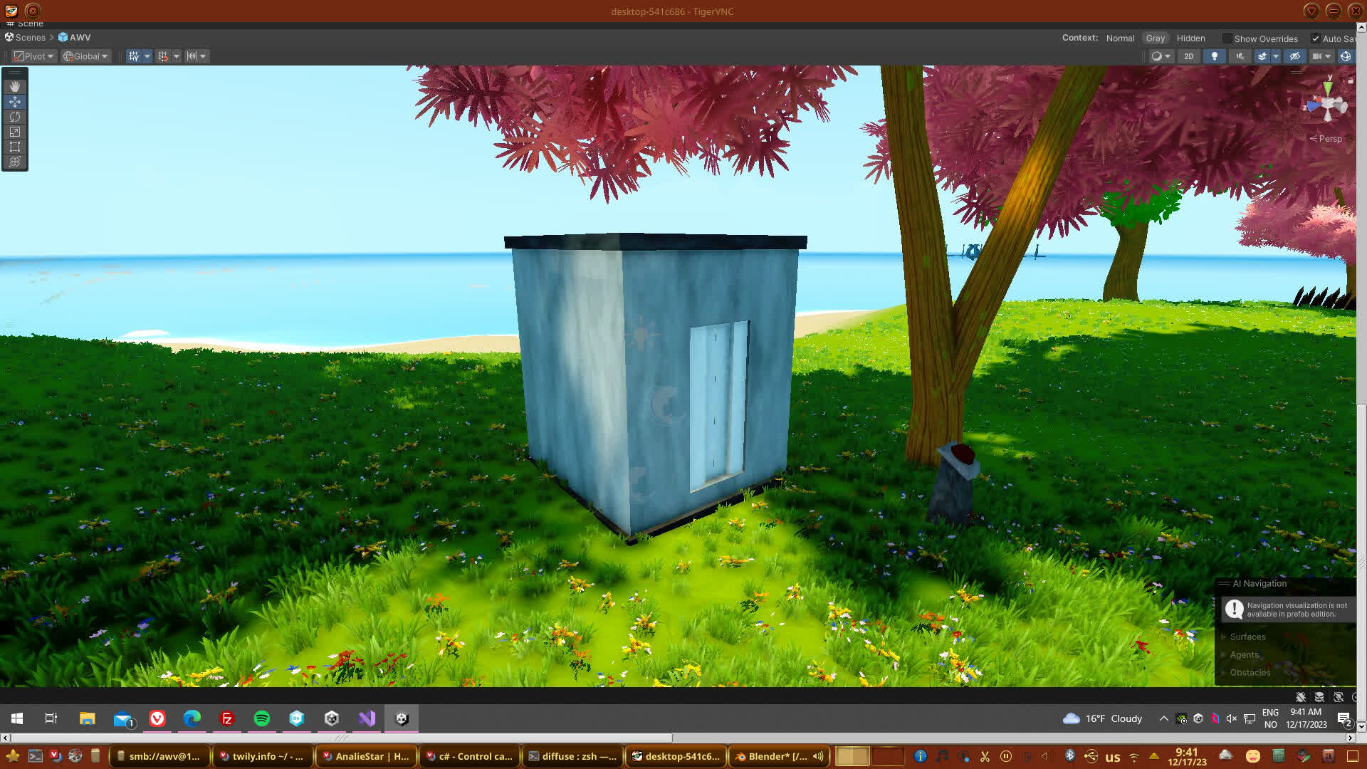Expand the Surfaces section in AI Navigation
The width and height of the screenshot is (1367, 769).
[x=1247, y=637]
